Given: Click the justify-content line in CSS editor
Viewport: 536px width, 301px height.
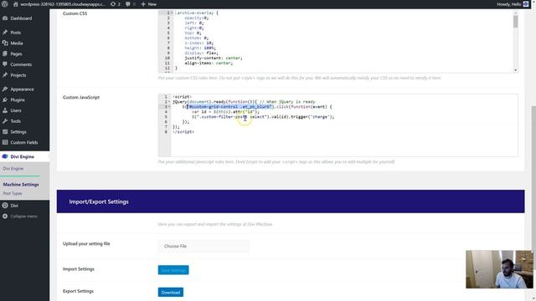Looking at the screenshot, I should (x=214, y=58).
